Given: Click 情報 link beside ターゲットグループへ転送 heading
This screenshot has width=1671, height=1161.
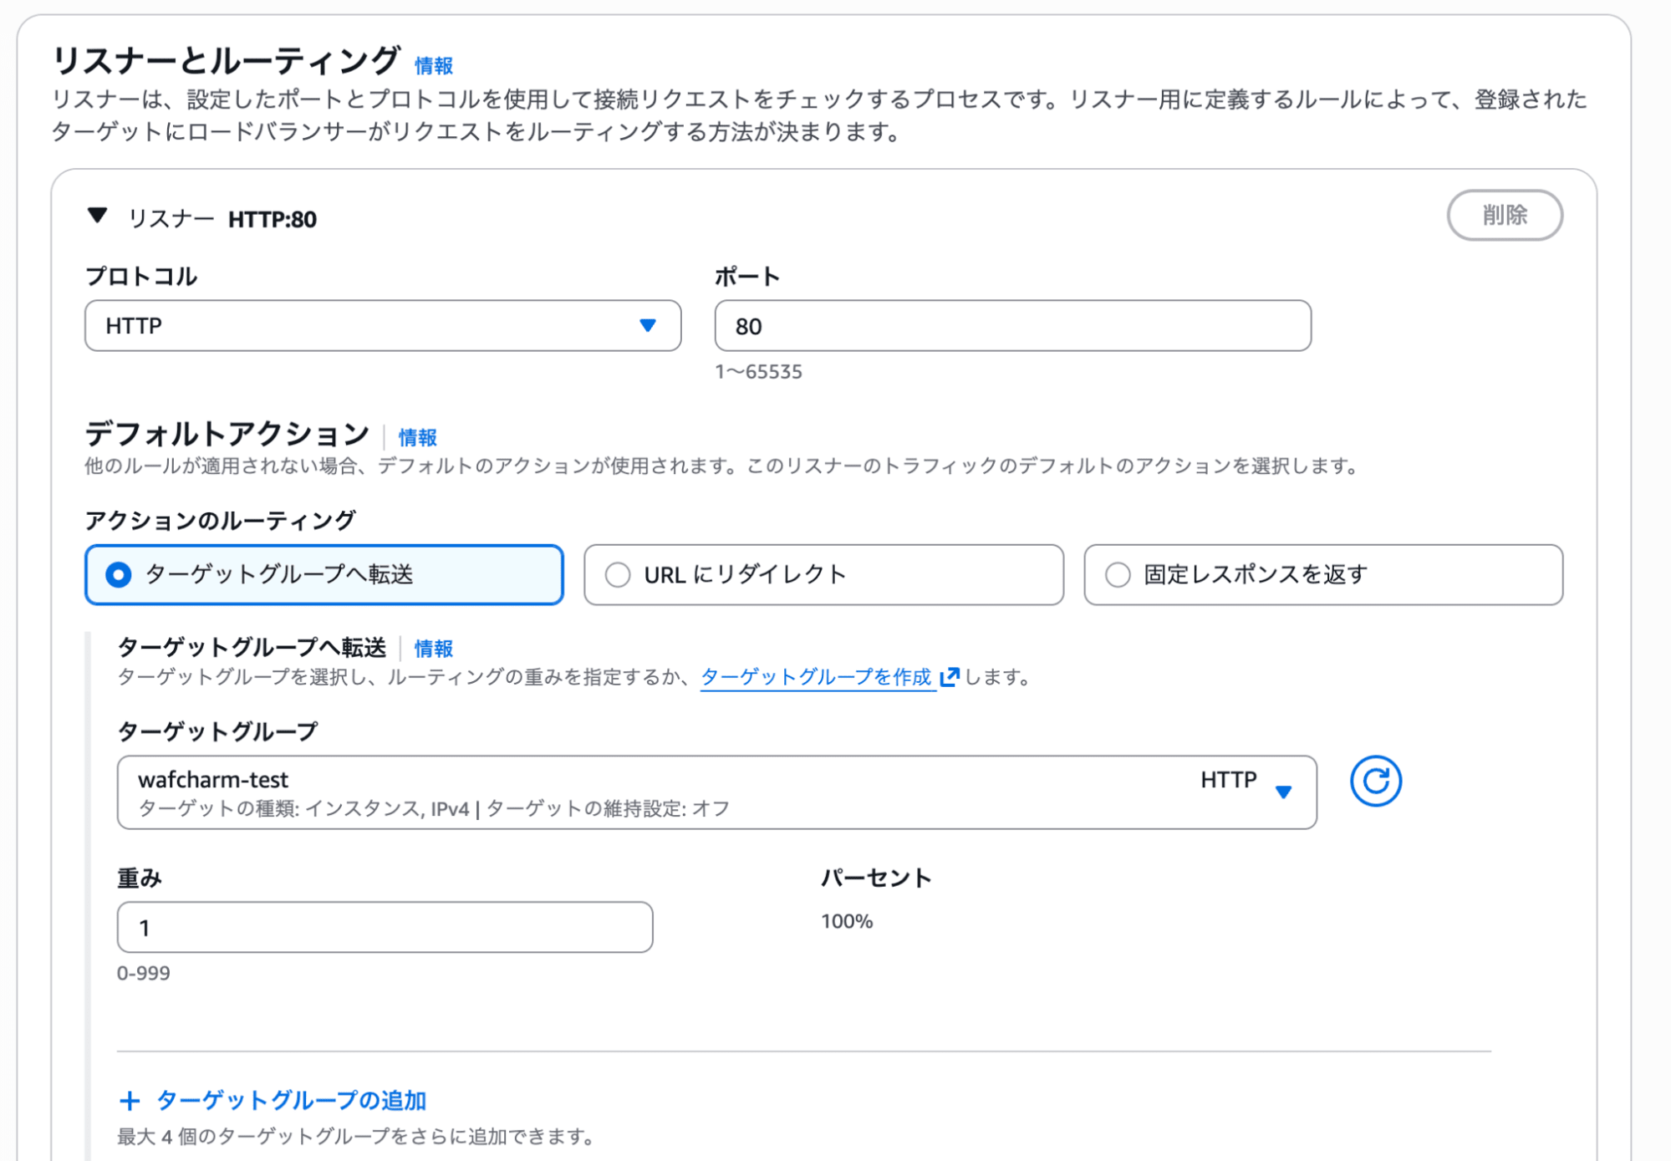Looking at the screenshot, I should click(x=434, y=649).
